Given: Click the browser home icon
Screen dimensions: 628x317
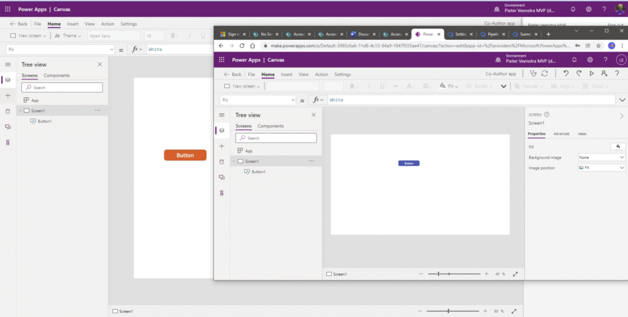Looking at the screenshot, I should 252,45.
